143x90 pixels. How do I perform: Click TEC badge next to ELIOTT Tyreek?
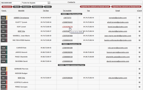[3, 22]
